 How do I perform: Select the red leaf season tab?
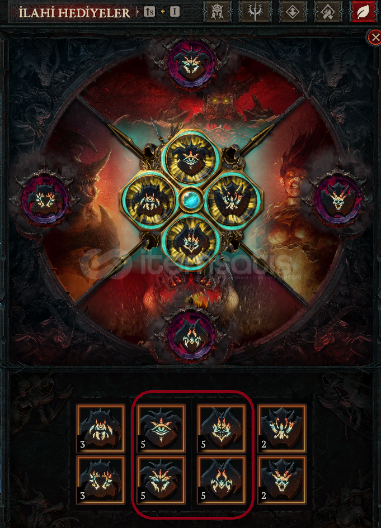(x=364, y=12)
